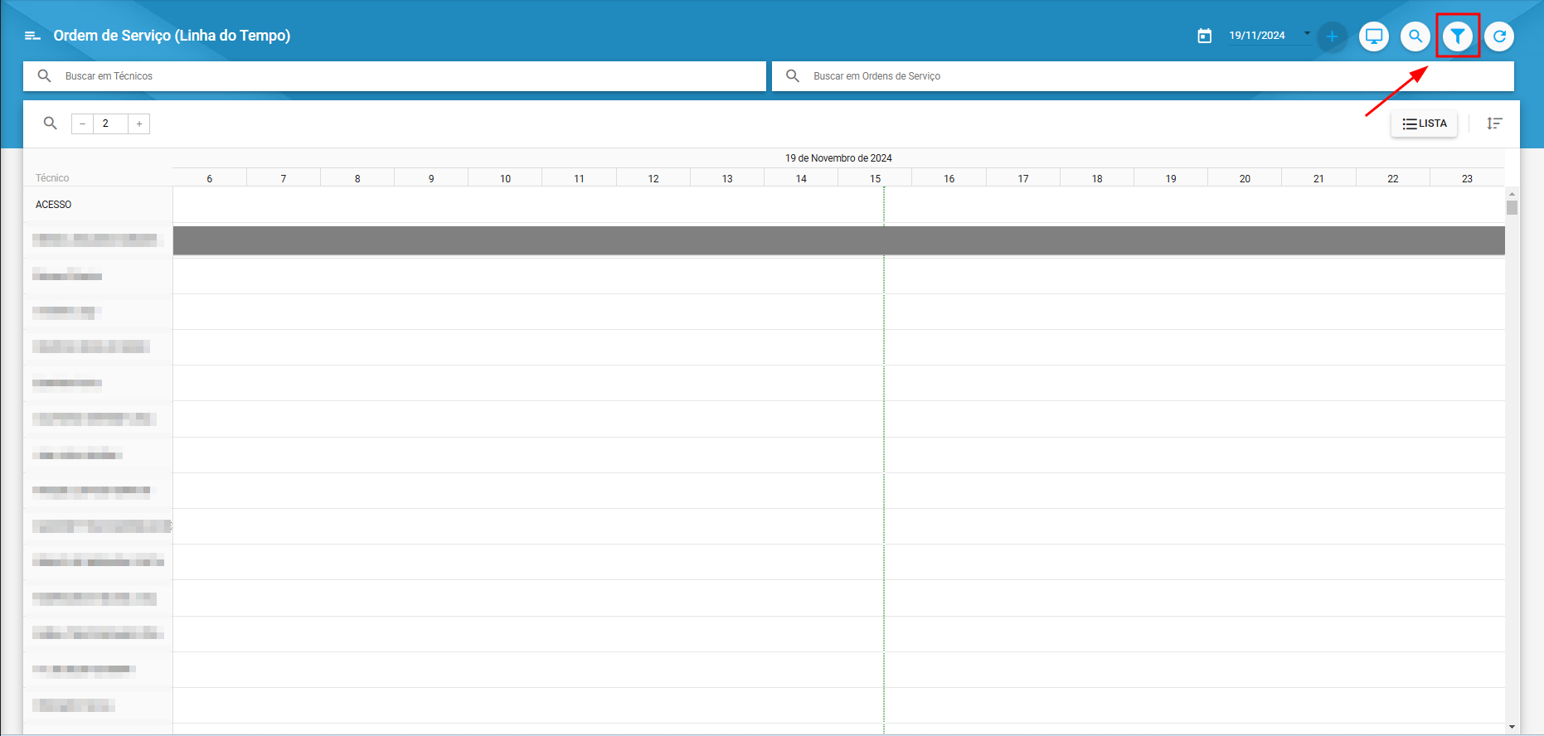This screenshot has width=1544, height=736.
Task: Click the zoom value field showing 2
Action: pos(110,124)
